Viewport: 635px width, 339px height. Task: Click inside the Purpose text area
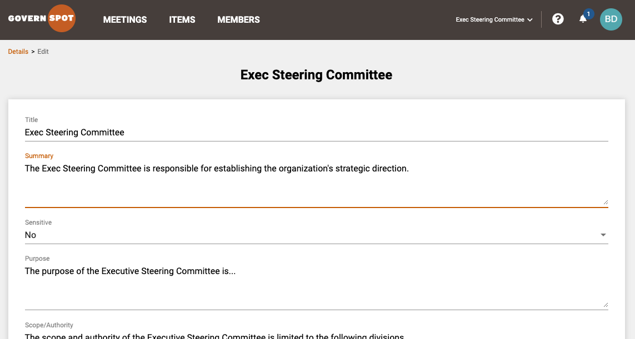[x=316, y=287]
